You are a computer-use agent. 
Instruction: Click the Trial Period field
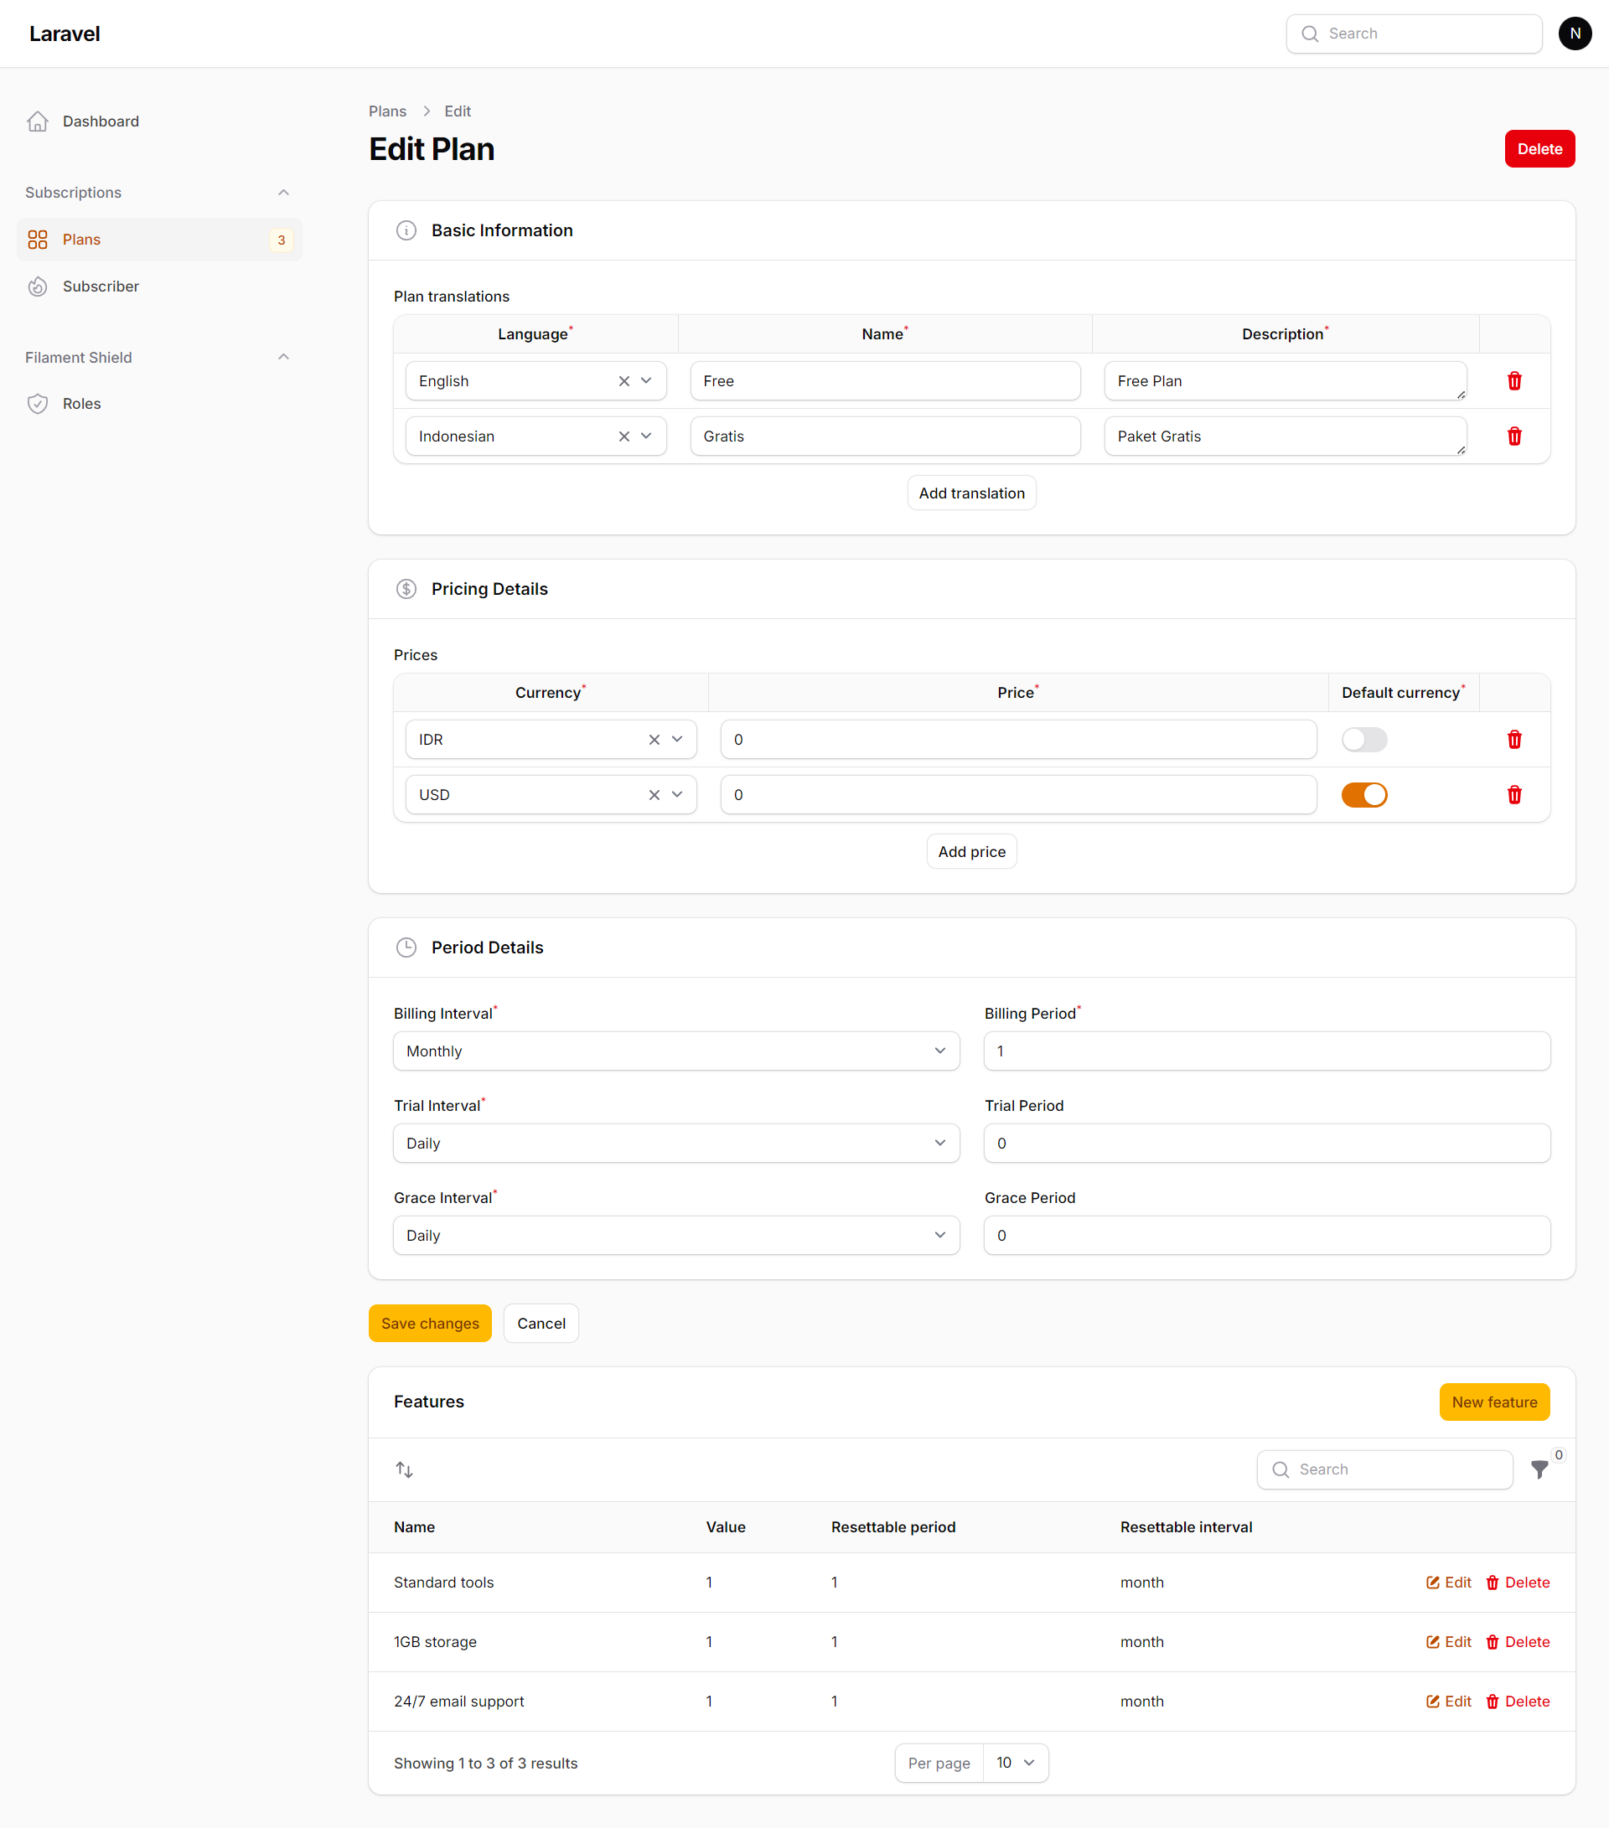point(1266,1143)
